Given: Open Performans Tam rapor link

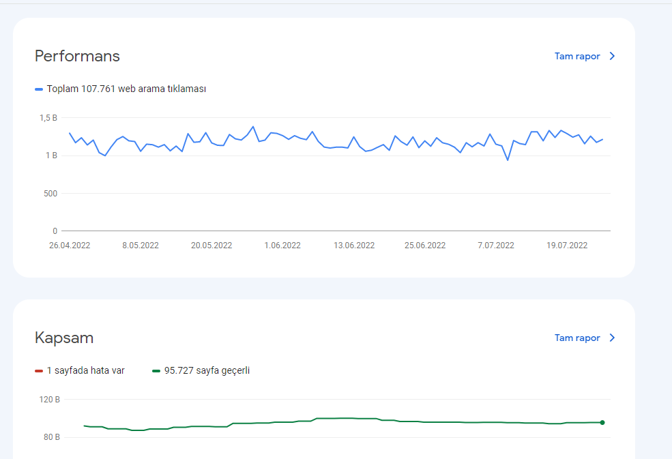Looking at the screenshot, I should coord(577,56).
